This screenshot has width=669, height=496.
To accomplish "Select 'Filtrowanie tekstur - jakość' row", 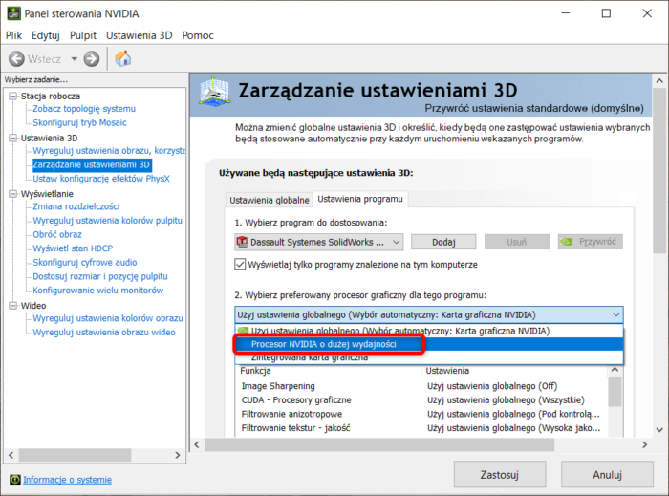I will tap(421, 428).
